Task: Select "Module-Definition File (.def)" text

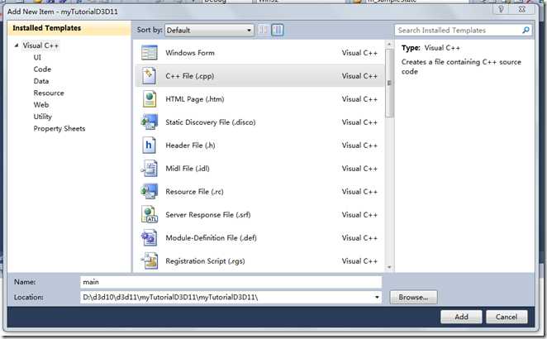Action: [211, 238]
